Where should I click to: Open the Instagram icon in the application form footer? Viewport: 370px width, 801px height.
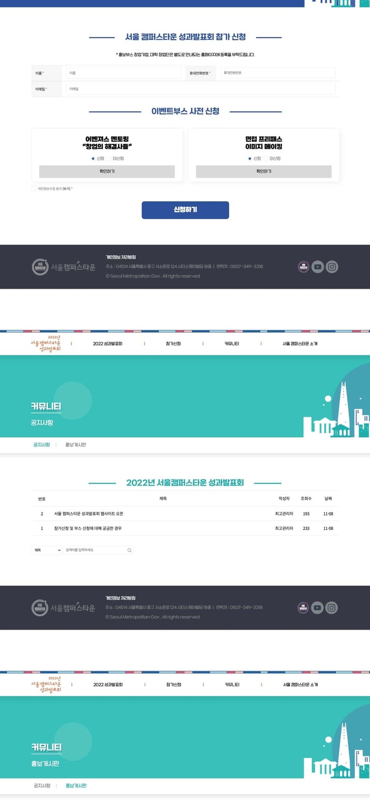pyautogui.click(x=332, y=267)
